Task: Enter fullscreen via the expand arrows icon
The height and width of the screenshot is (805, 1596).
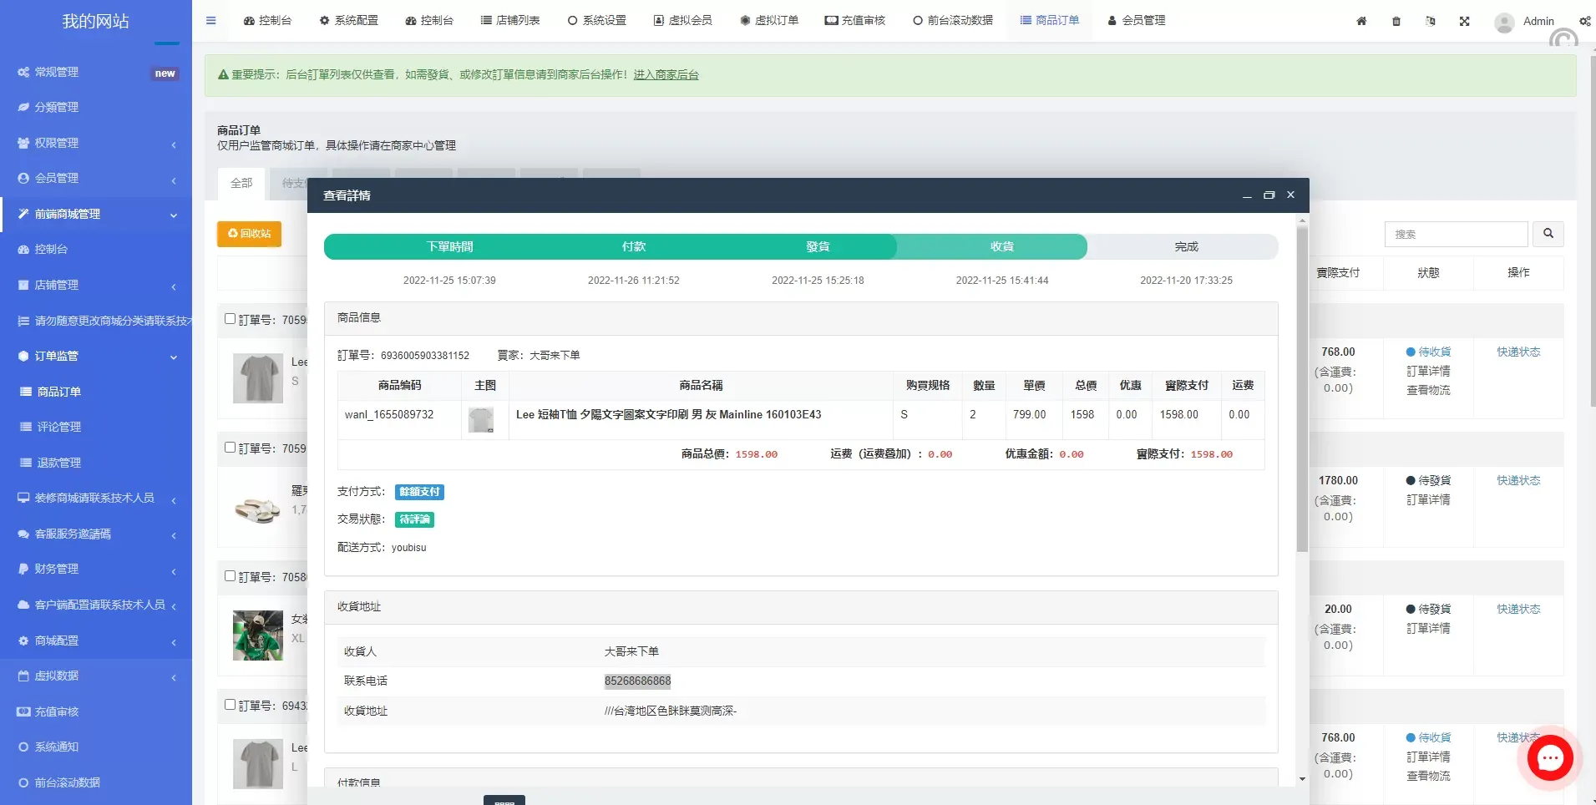Action: click(x=1464, y=21)
